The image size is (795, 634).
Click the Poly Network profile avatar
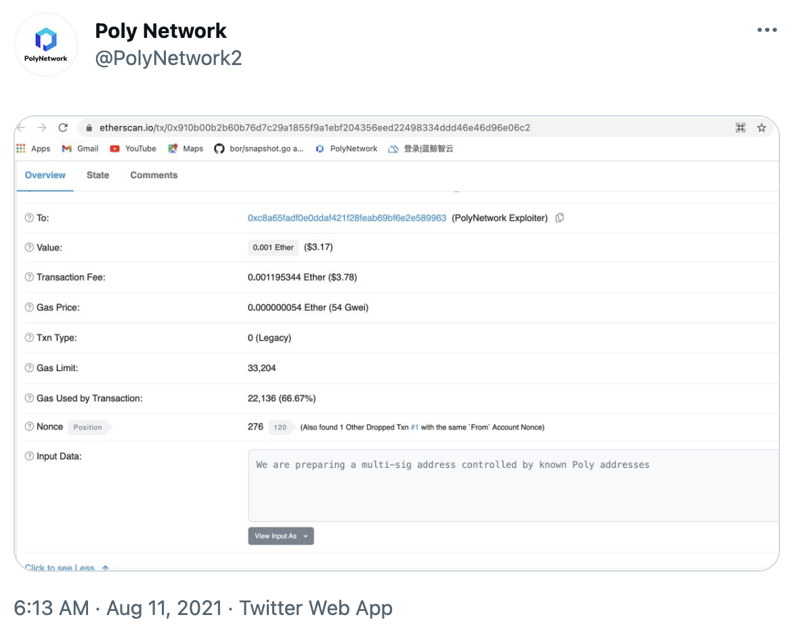tap(46, 45)
